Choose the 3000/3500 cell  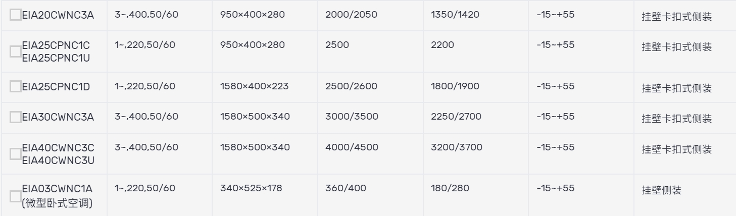click(x=370, y=118)
